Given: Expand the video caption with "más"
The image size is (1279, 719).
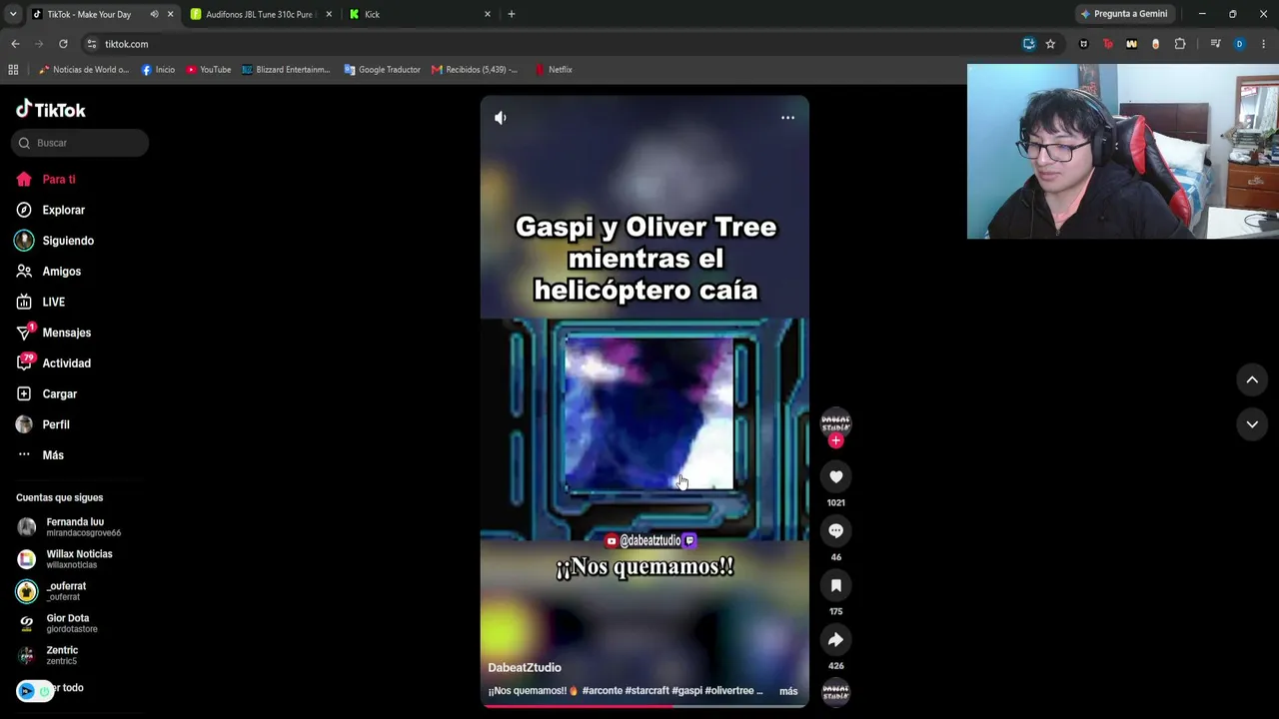Looking at the screenshot, I should 788,691.
